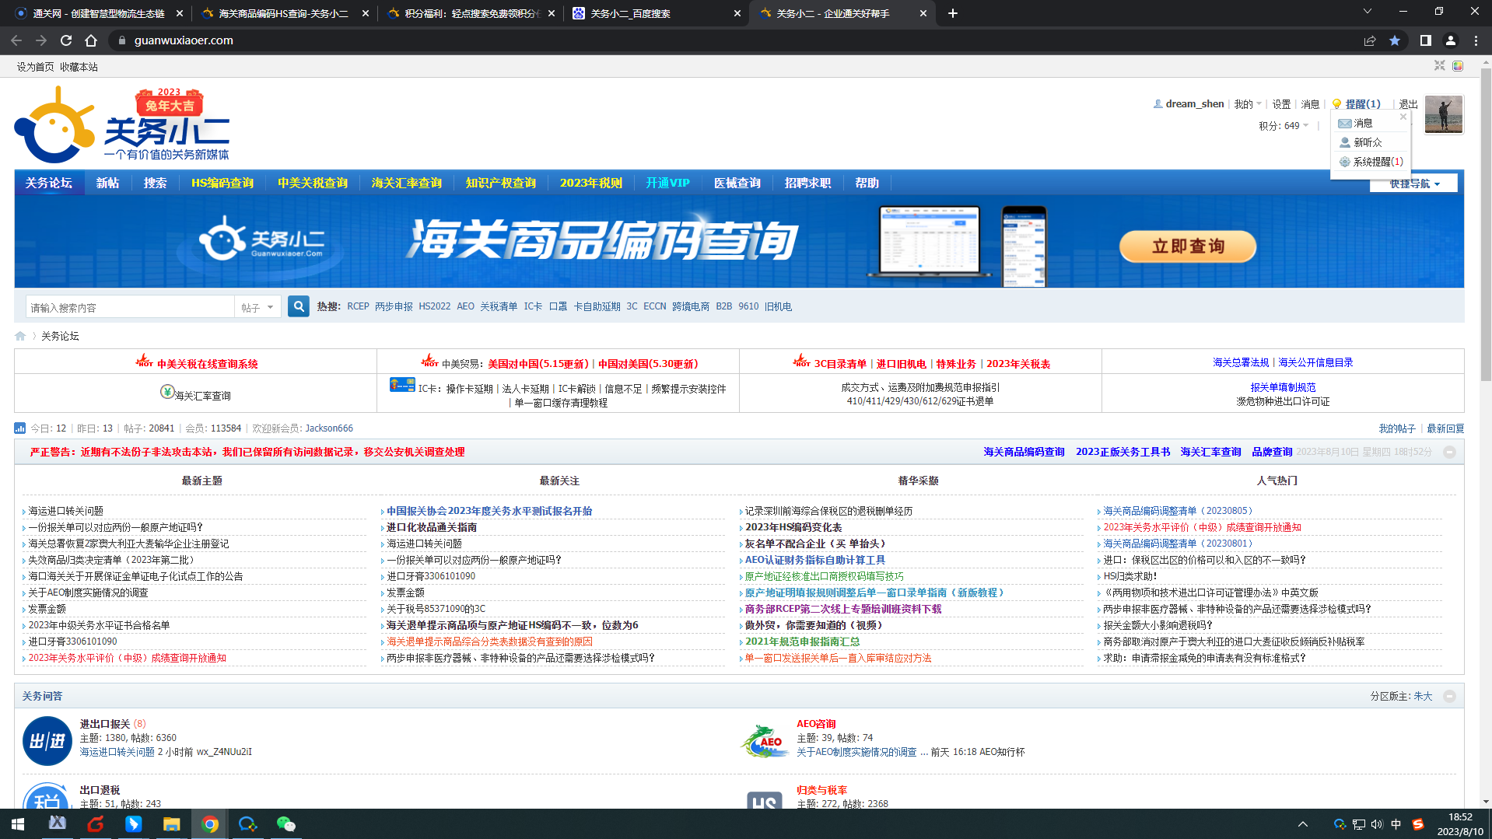Image resolution: width=1492 pixels, height=839 pixels.
Task: Select 系统提醒(1) in popup menu
Action: (x=1371, y=162)
